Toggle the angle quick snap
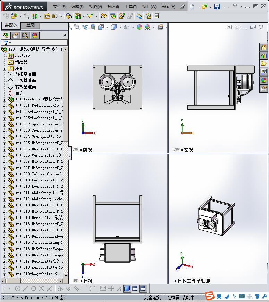The image size is (269, 302). coord(119,288)
